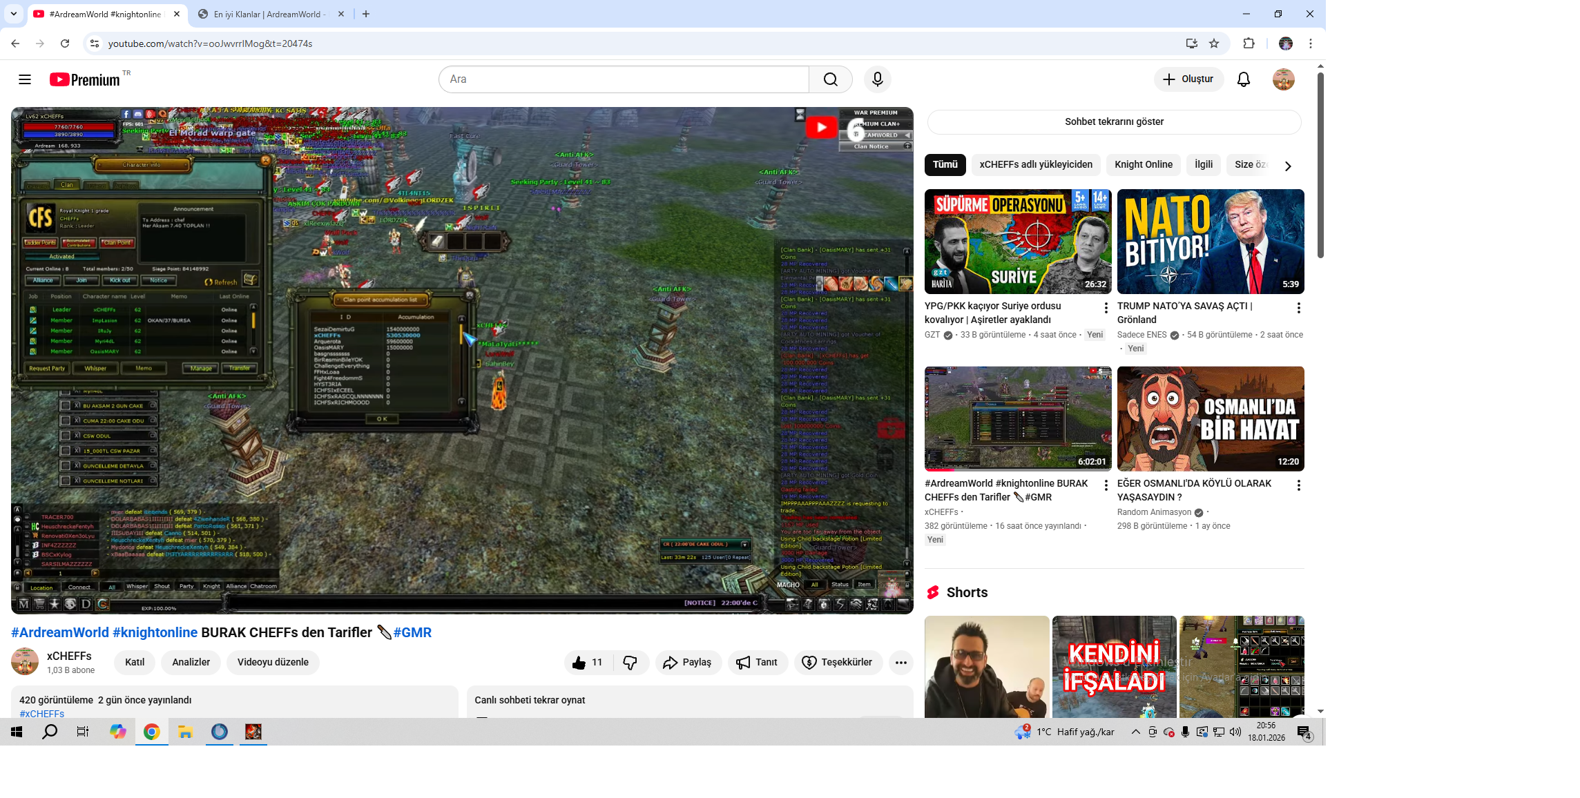The width and height of the screenshot is (1580, 798).
Task: Click 'Videoyu düzenle' button
Action: [x=273, y=662]
